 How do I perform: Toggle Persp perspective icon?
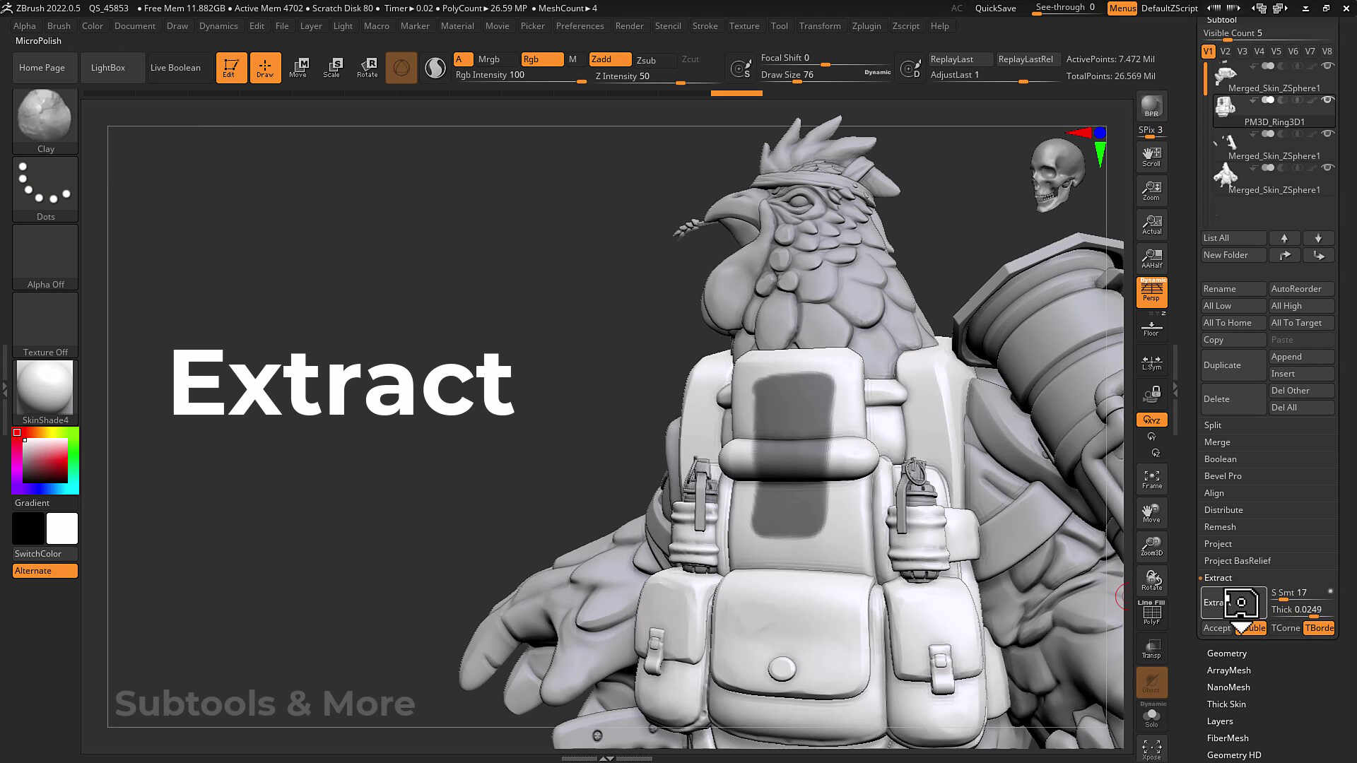[1151, 292]
